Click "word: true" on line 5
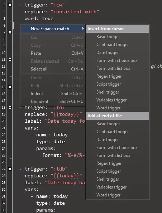Screen dimensions: 162x213 pyautogui.click(x=39, y=19)
